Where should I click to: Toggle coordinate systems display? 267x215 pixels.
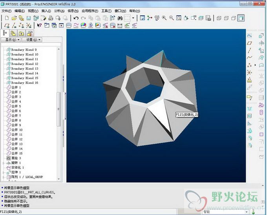tap(29, 26)
